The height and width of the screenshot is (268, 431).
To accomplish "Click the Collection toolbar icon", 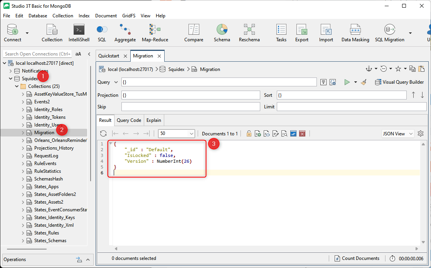I will (x=52, y=33).
